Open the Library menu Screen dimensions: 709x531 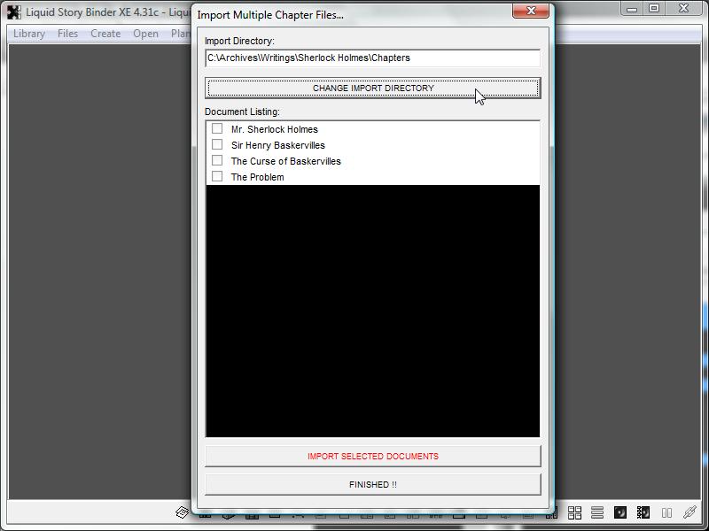(29, 34)
